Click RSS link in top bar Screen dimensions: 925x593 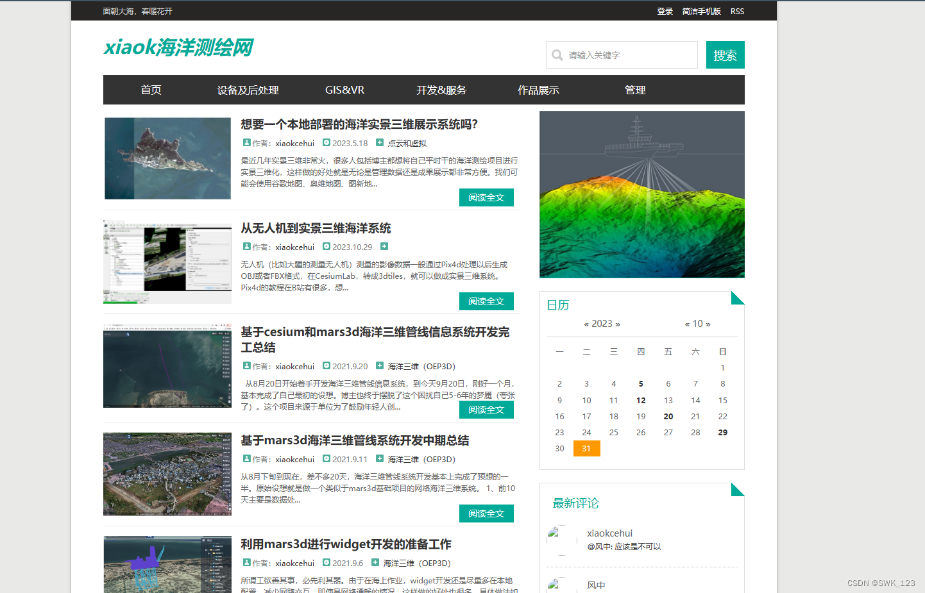[x=738, y=12]
